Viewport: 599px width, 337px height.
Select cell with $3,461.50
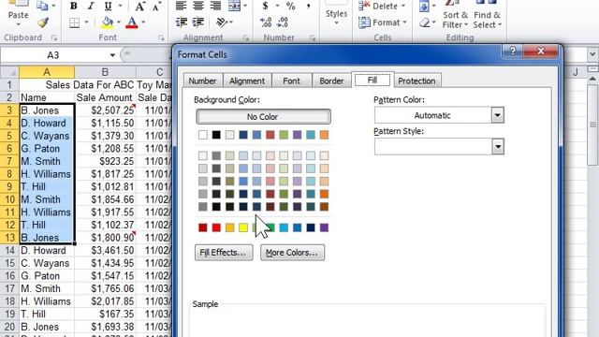[105, 250]
